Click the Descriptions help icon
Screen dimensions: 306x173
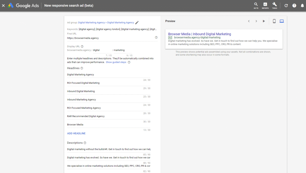pyautogui.click(x=85, y=143)
